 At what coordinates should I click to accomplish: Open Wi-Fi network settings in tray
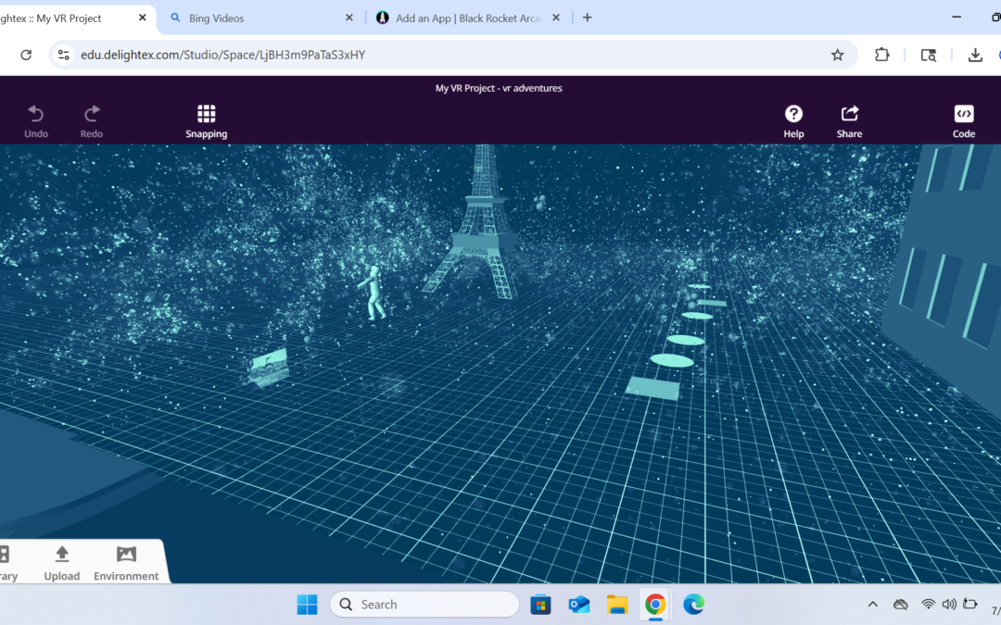(928, 604)
